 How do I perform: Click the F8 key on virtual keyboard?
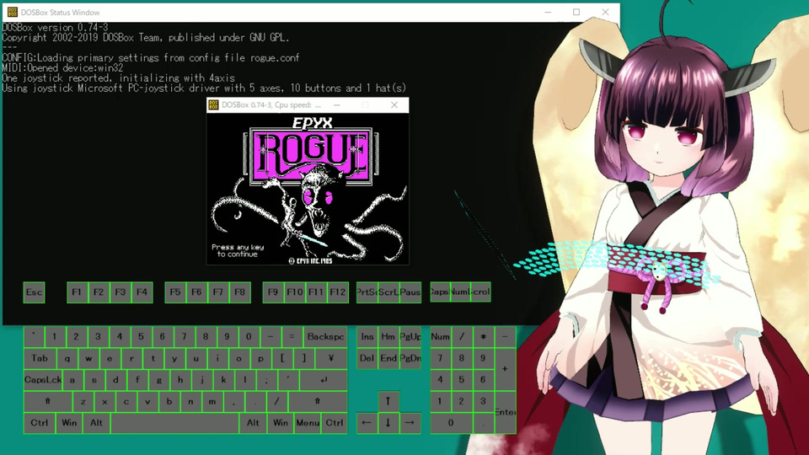tap(240, 292)
